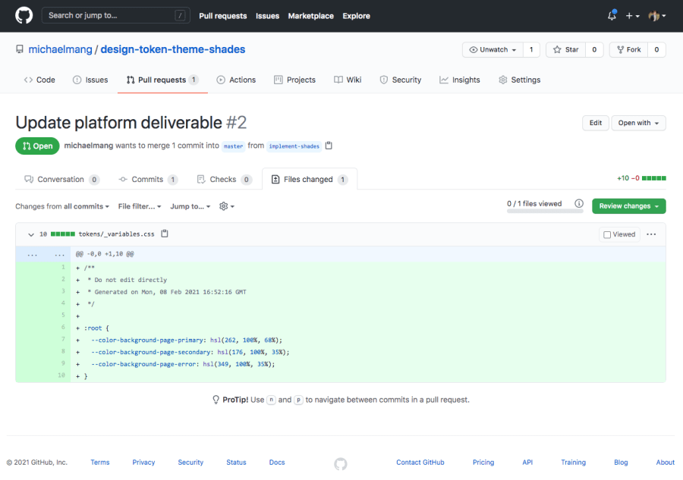Open the Blog footer link
The width and height of the screenshot is (683, 480).
pyautogui.click(x=621, y=462)
